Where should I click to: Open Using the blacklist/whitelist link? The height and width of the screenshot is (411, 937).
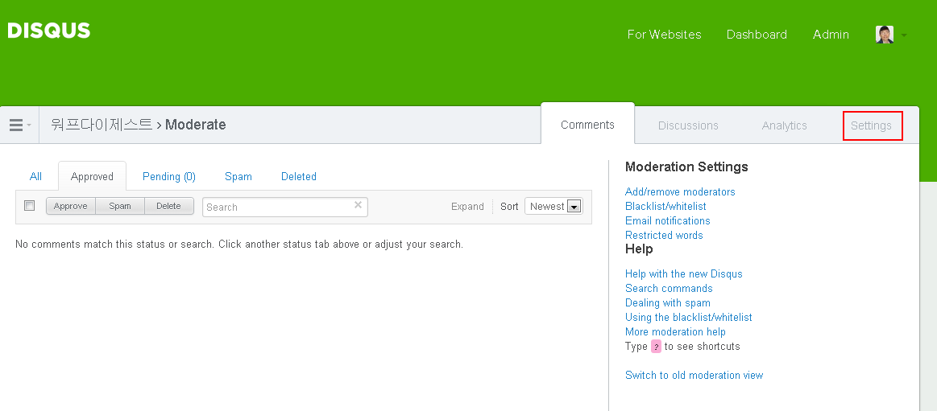688,318
